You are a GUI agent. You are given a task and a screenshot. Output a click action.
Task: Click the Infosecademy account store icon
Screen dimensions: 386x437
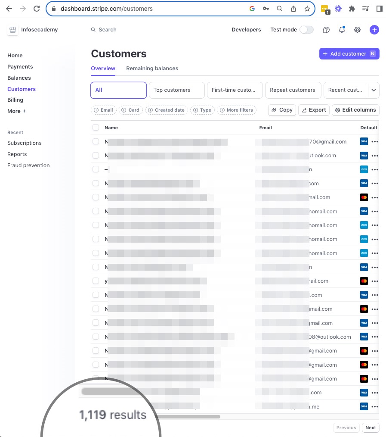point(12,30)
